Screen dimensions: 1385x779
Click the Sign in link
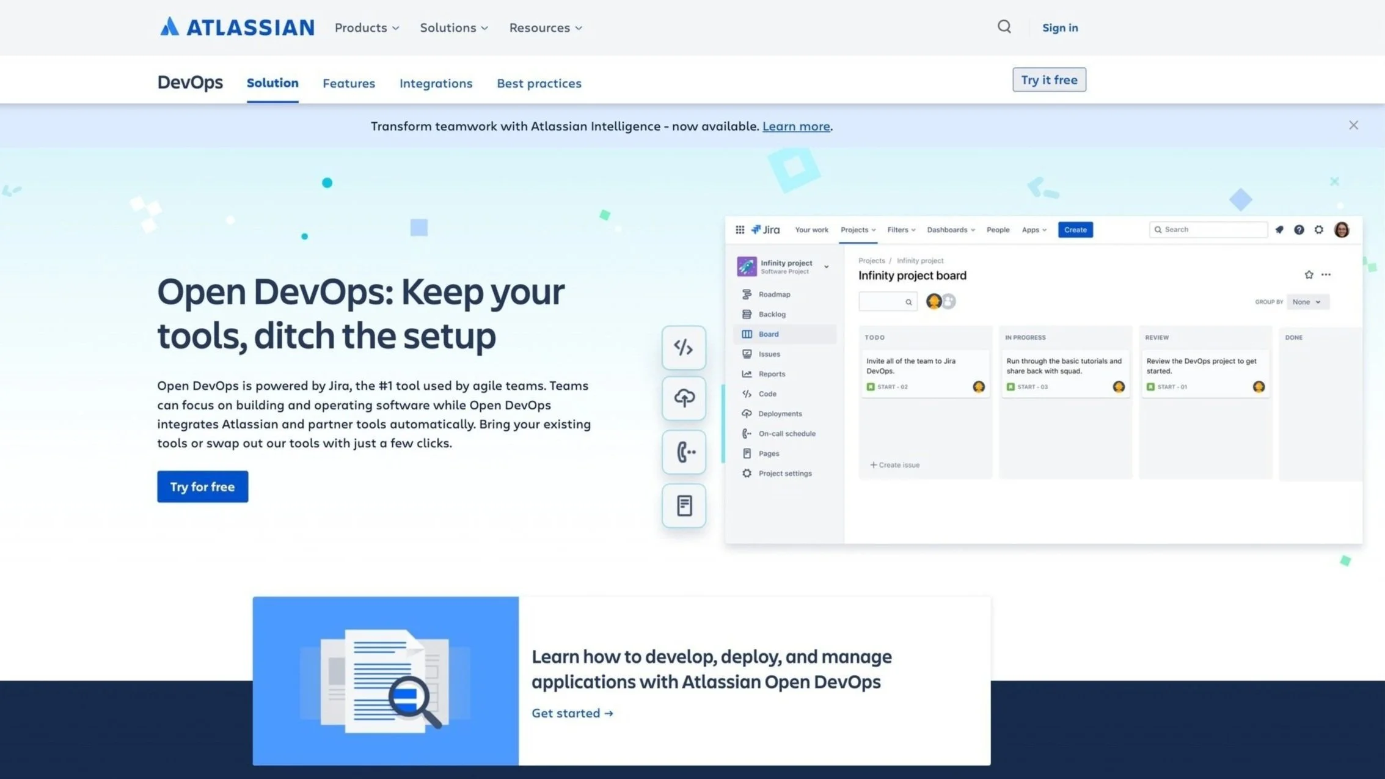[1059, 27]
